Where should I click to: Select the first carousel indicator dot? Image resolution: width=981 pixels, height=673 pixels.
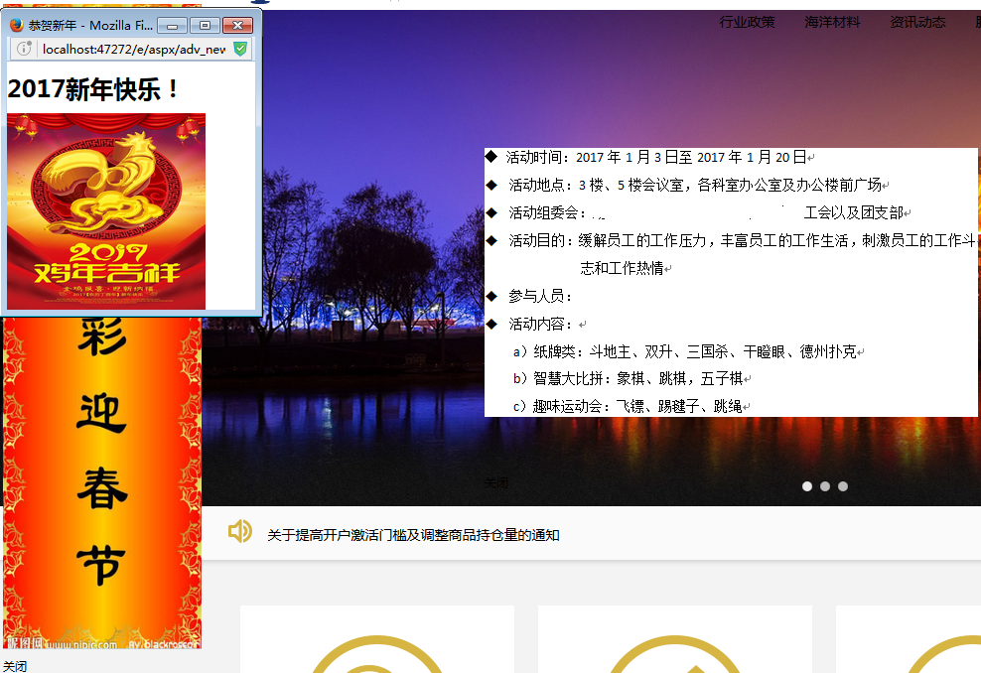pyautogui.click(x=807, y=486)
